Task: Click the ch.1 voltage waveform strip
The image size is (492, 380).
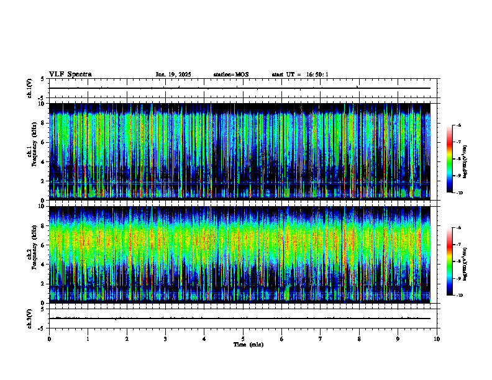Action: [x=243, y=88]
